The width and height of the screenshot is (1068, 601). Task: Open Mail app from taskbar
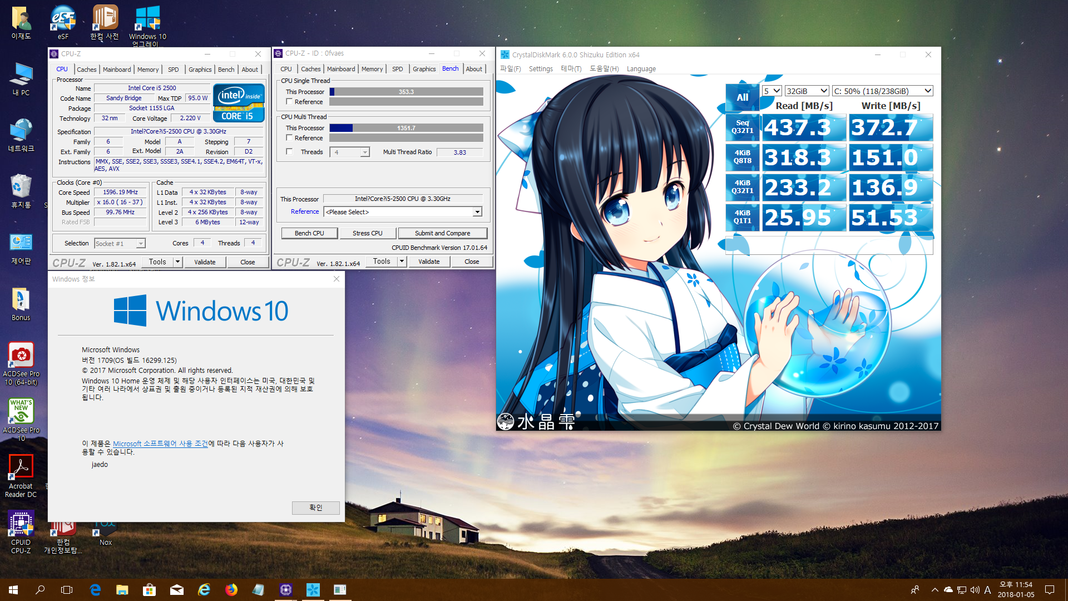[x=177, y=590]
